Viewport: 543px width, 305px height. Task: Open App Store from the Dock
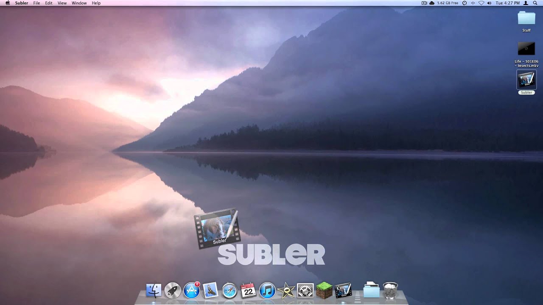[192, 291]
